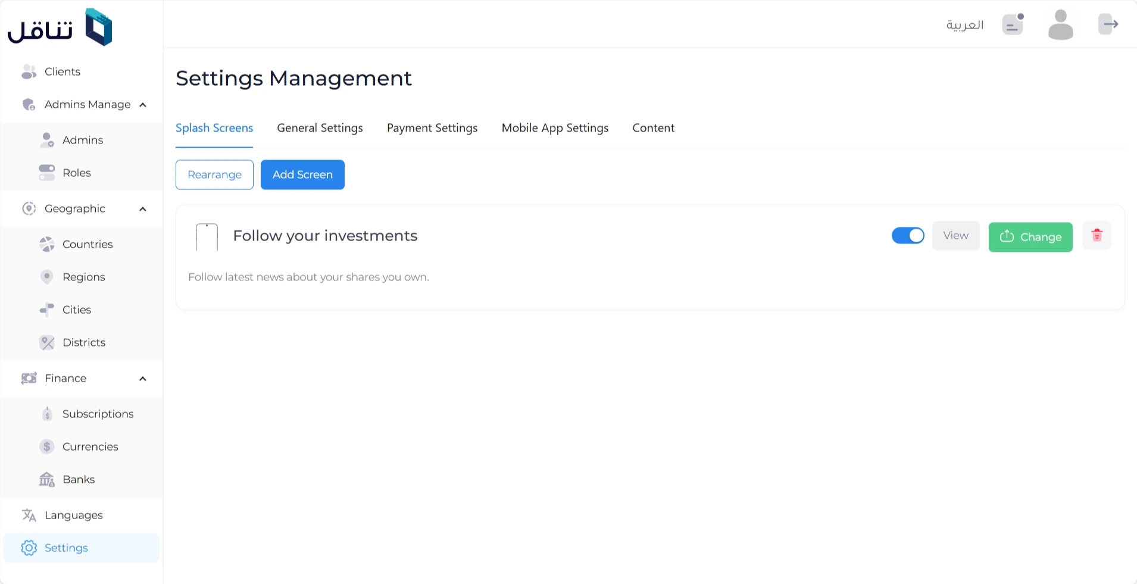Click the green Change upload button
This screenshot has width=1137, height=584.
click(1030, 237)
